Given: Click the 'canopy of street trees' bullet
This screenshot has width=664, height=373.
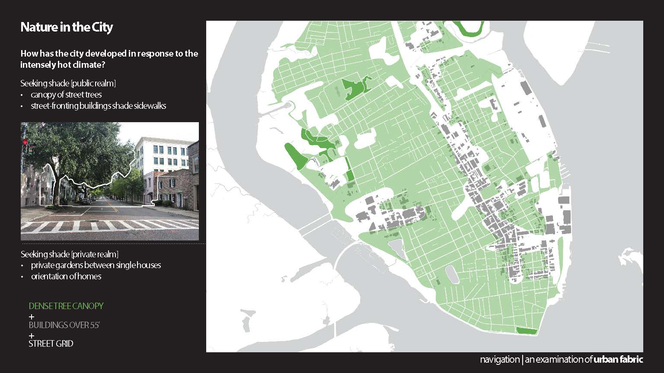Looking at the screenshot, I should 66,95.
